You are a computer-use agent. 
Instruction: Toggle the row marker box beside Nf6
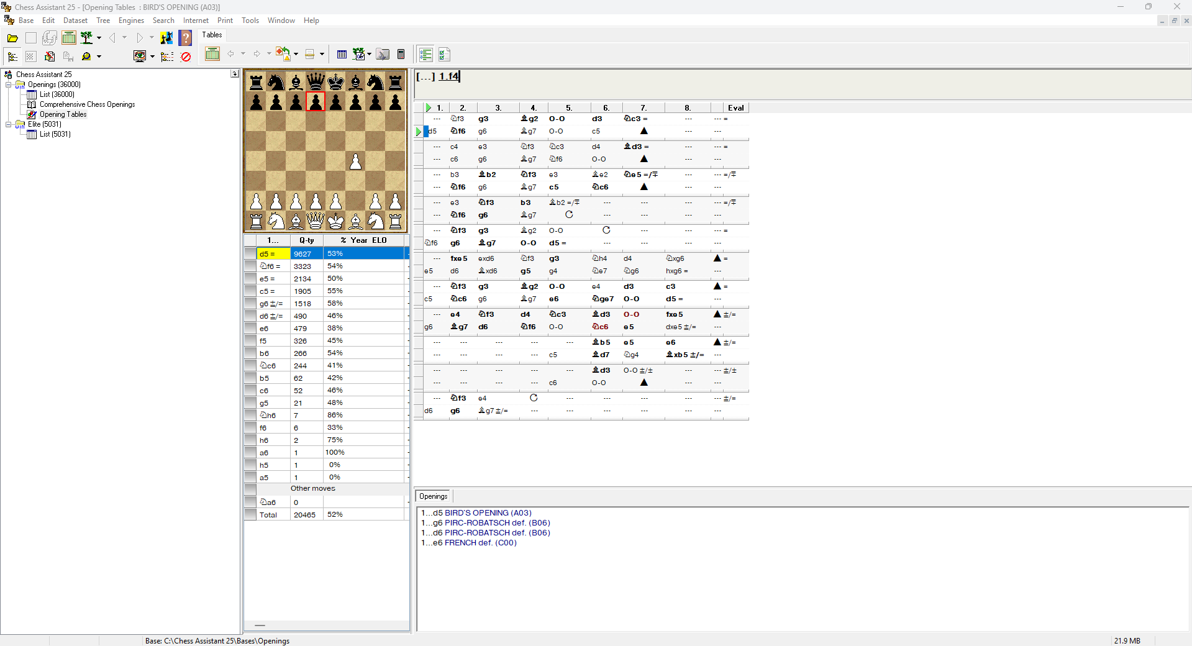pos(250,266)
